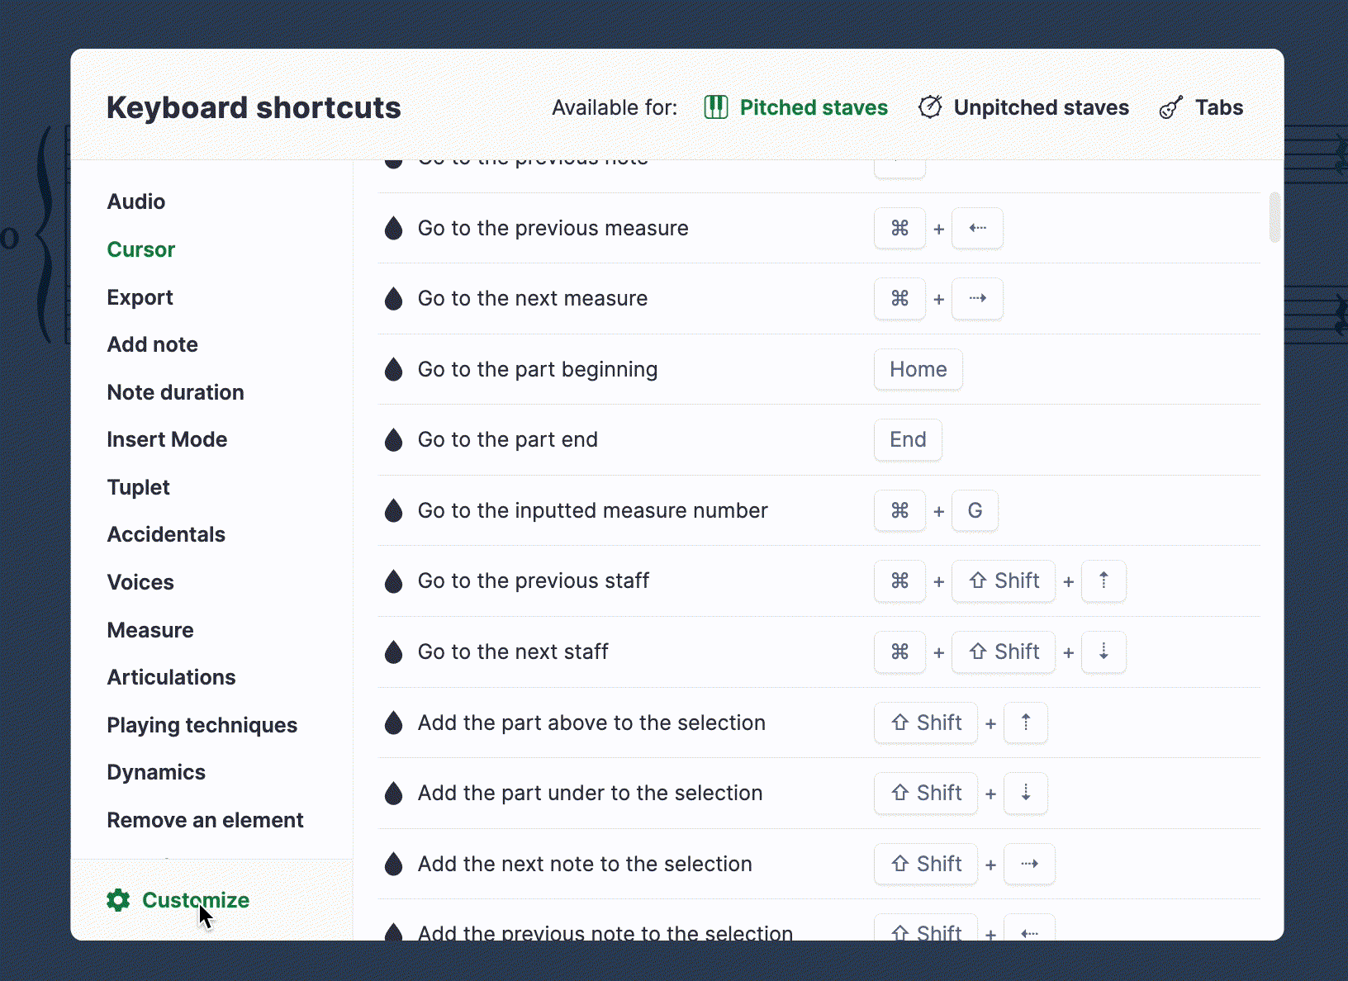Viewport: 1348px width, 981px height.
Task: Click the G key badge for measure number
Action: 975,510
